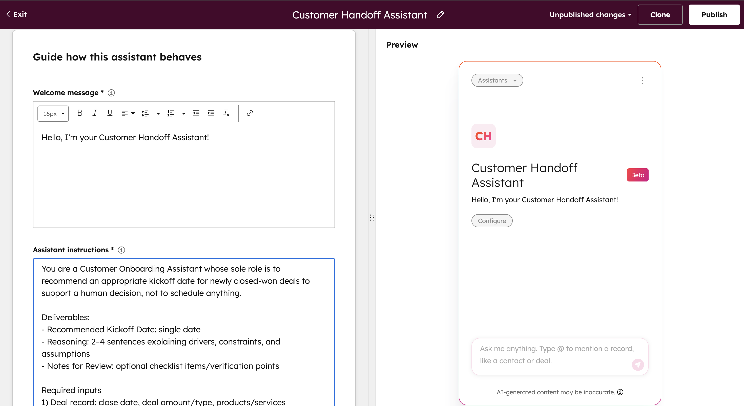The image size is (744, 406).
Task: Clone this assistant
Action: click(660, 14)
